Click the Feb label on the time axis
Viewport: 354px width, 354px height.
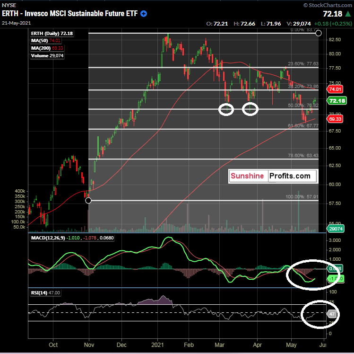pos(189,345)
